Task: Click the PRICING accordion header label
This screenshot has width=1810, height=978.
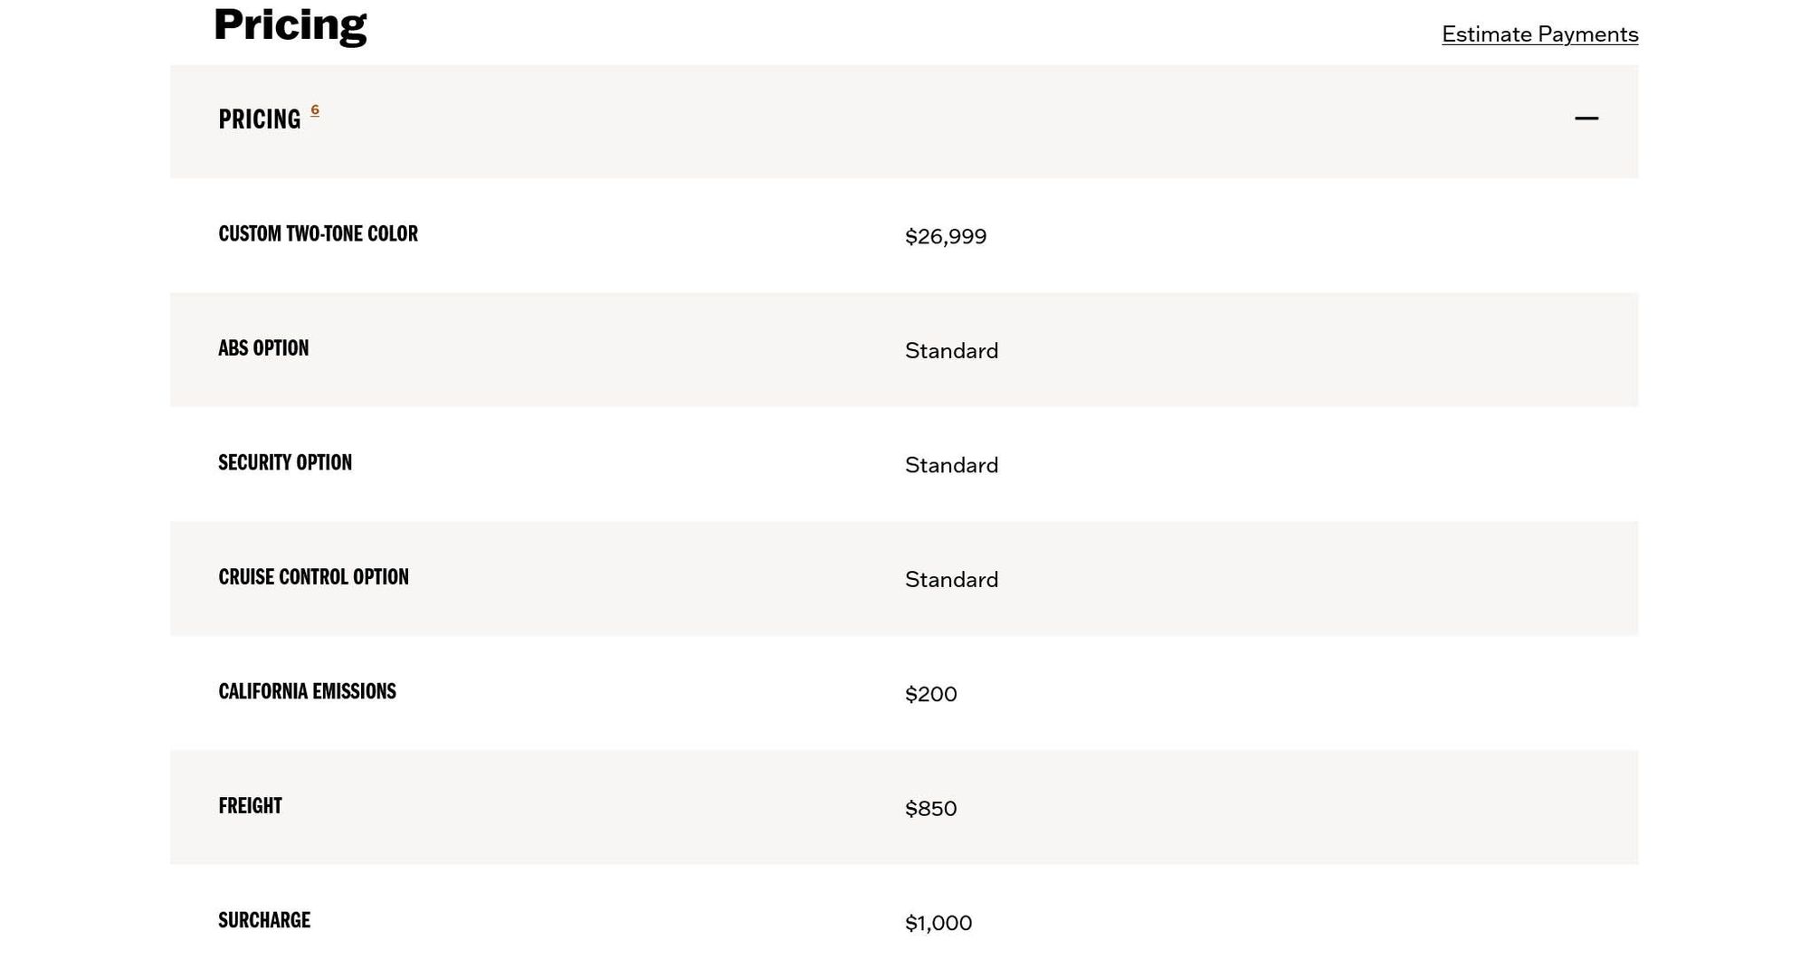Action: click(259, 119)
